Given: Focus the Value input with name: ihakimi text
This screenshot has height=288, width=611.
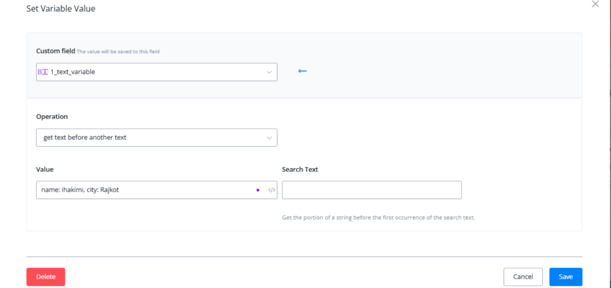Looking at the screenshot, I should (143, 190).
